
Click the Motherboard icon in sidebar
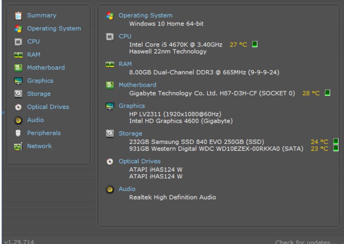click(18, 68)
